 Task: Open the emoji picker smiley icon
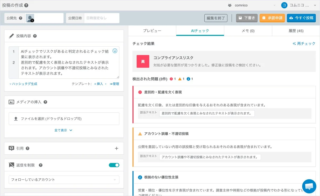point(115,51)
